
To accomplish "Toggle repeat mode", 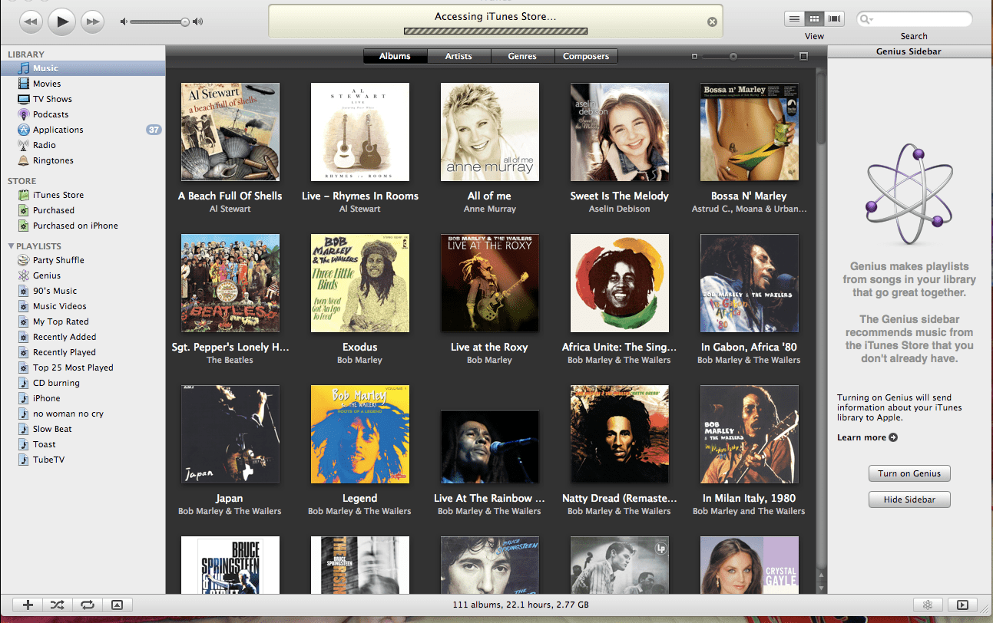I will coord(88,605).
